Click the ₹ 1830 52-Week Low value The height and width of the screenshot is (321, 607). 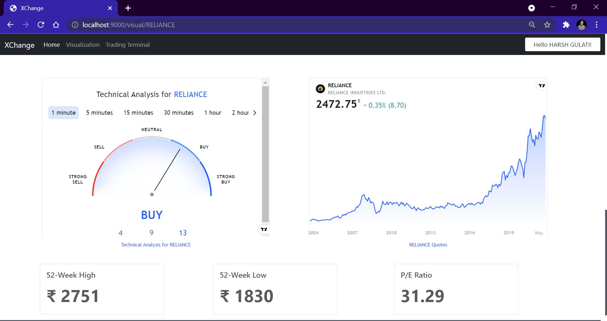coord(247,296)
